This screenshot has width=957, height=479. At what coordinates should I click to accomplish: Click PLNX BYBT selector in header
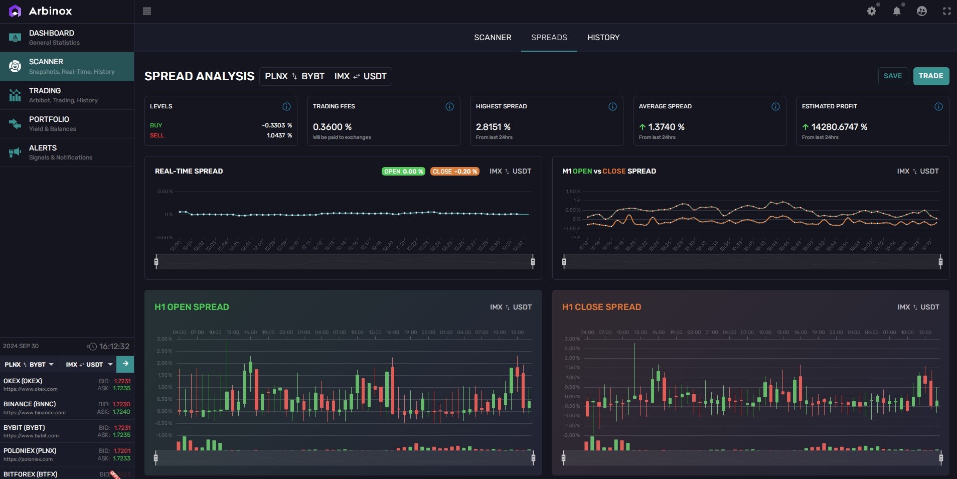point(294,76)
